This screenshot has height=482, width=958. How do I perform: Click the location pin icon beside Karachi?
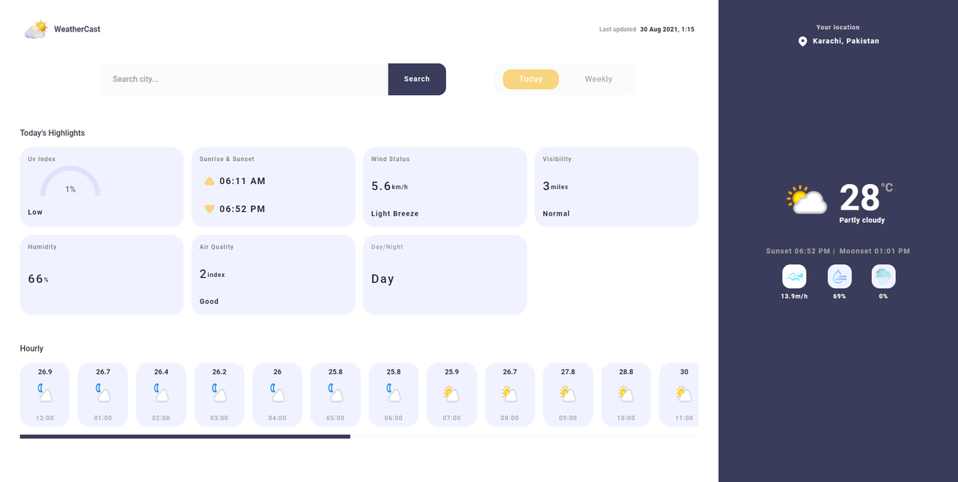click(803, 41)
